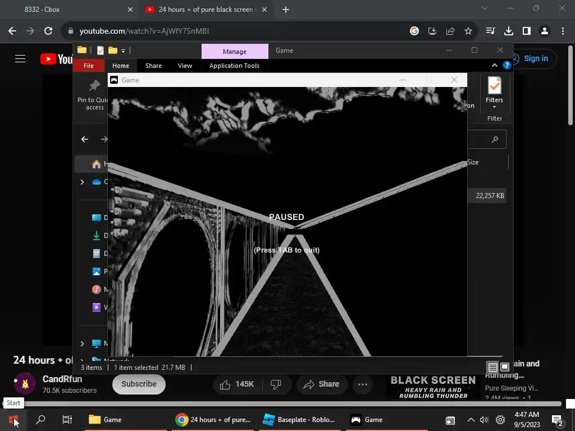
Task: Toggle Chrome side panel
Action: 527,31
